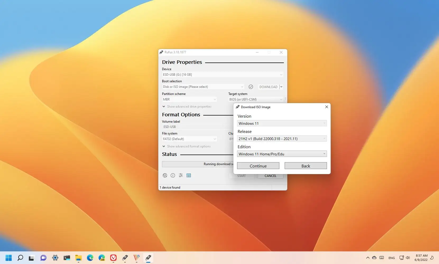Open taskbar Search
This screenshot has height=264, width=439.
tap(20, 258)
